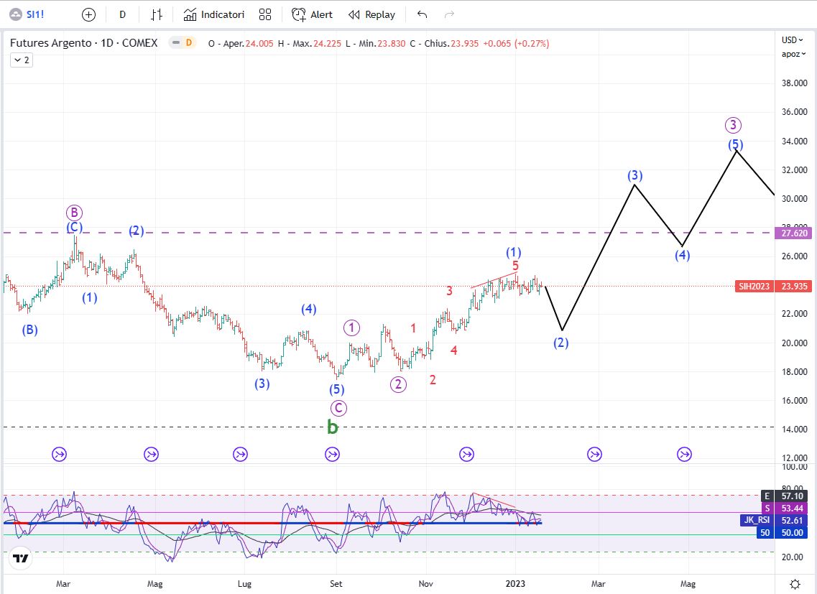Click the redo arrow
This screenshot has height=594, width=817.
click(x=450, y=14)
